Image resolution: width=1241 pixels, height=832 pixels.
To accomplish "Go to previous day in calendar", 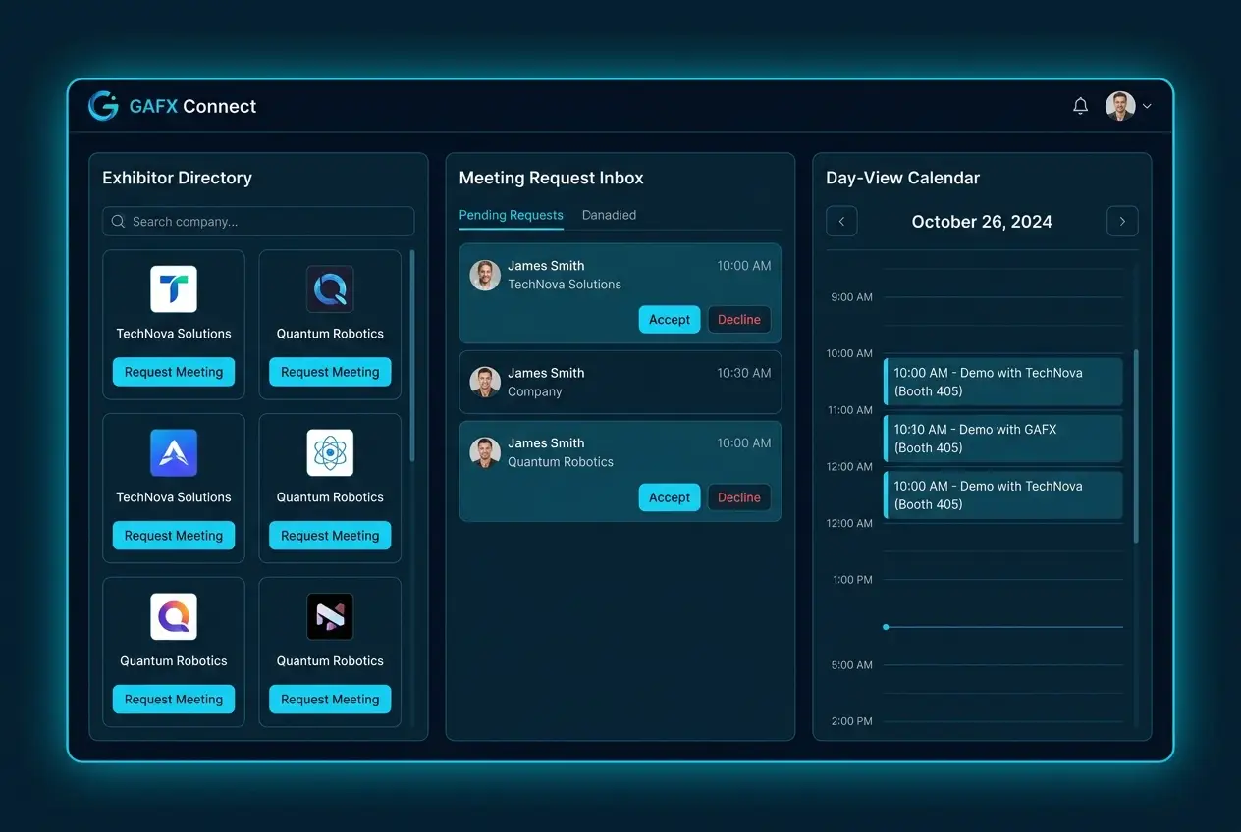I will click(x=841, y=221).
